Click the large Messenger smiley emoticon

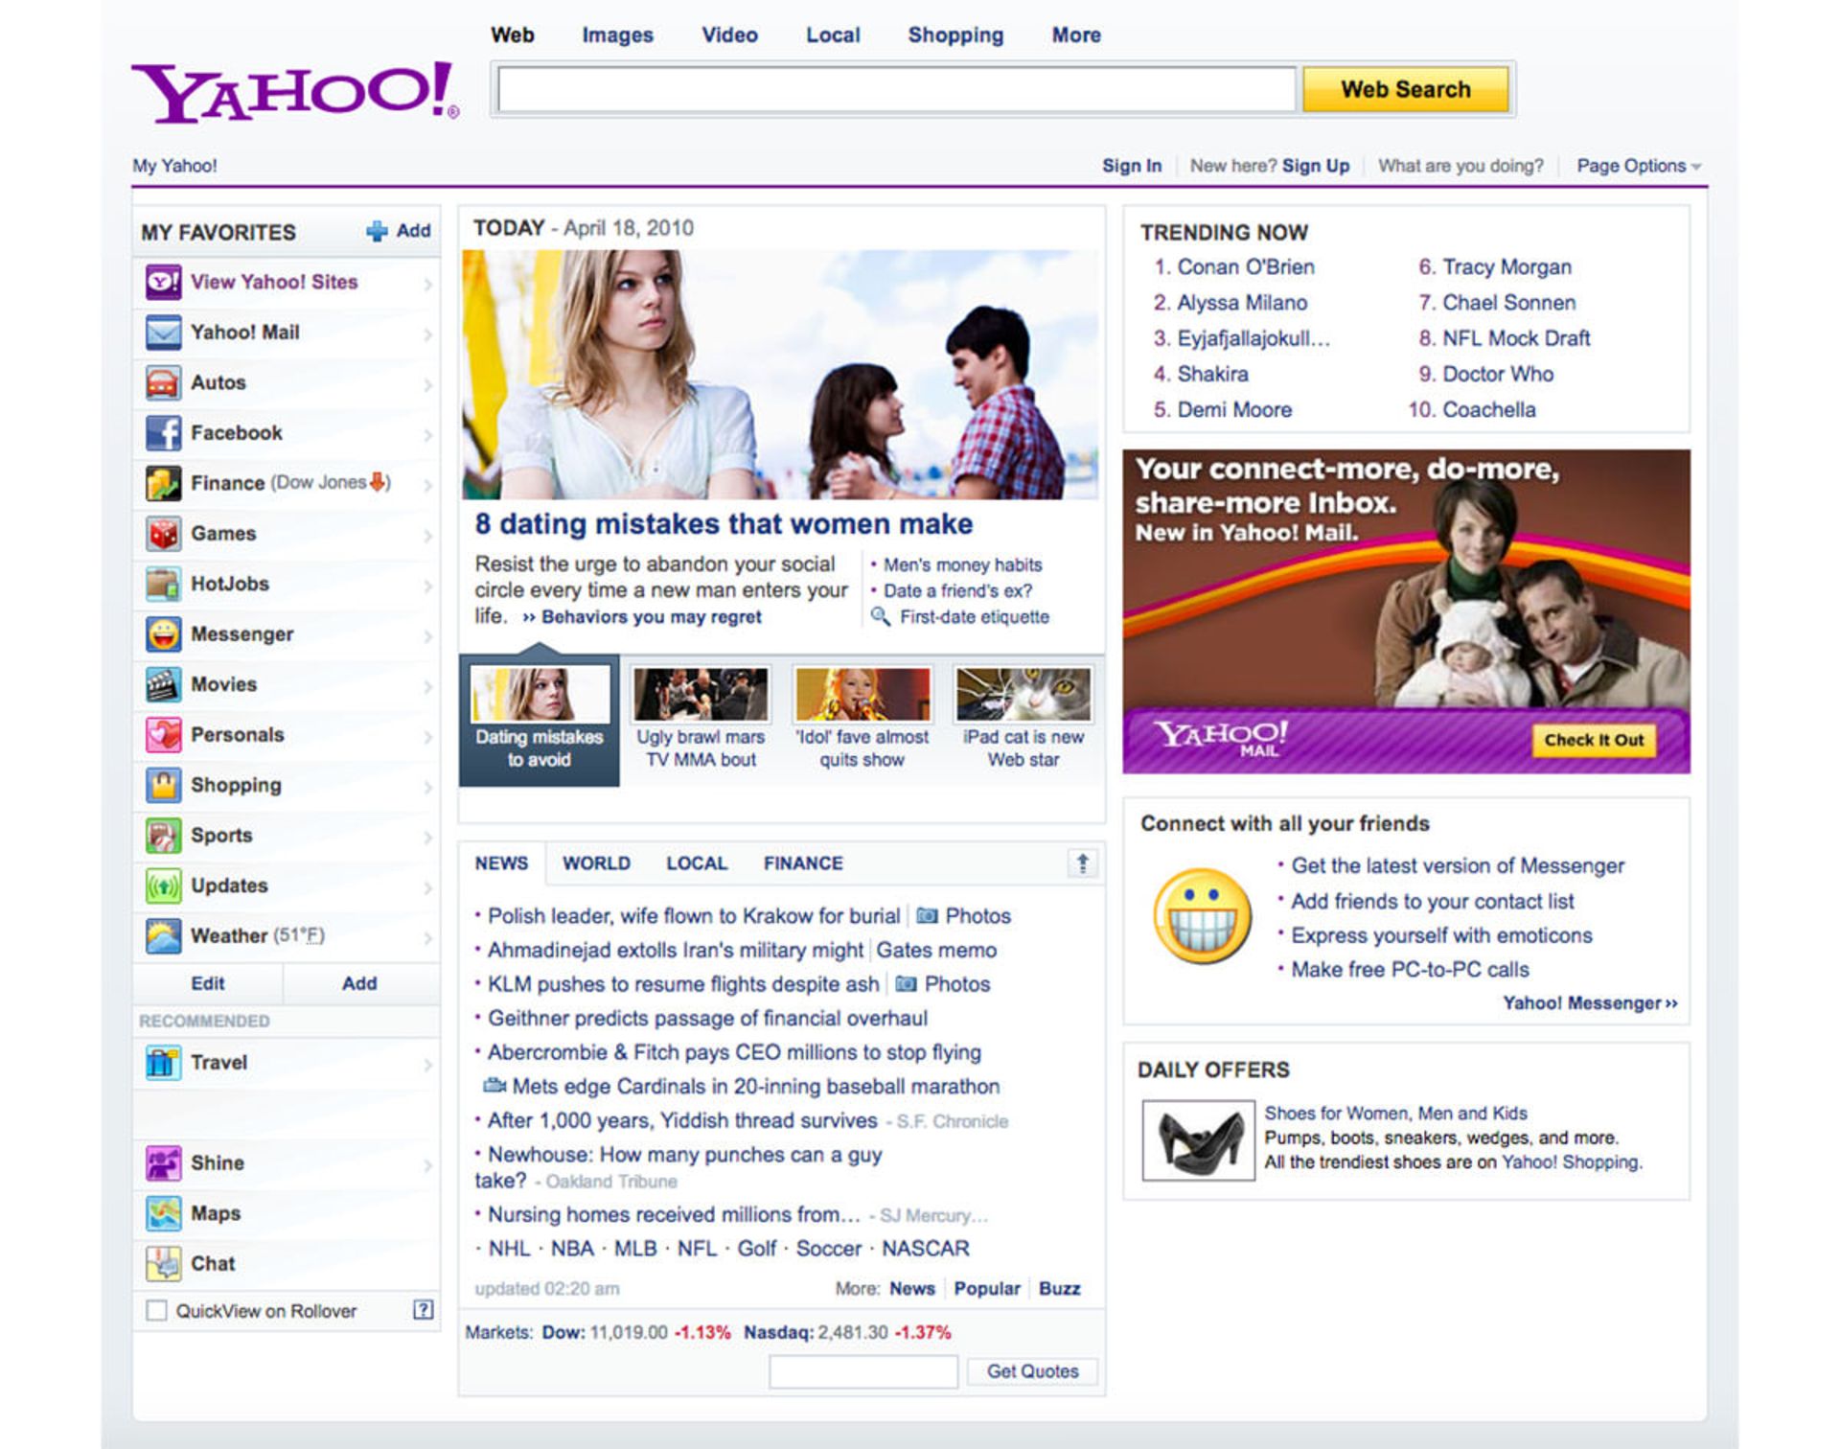click(1202, 916)
